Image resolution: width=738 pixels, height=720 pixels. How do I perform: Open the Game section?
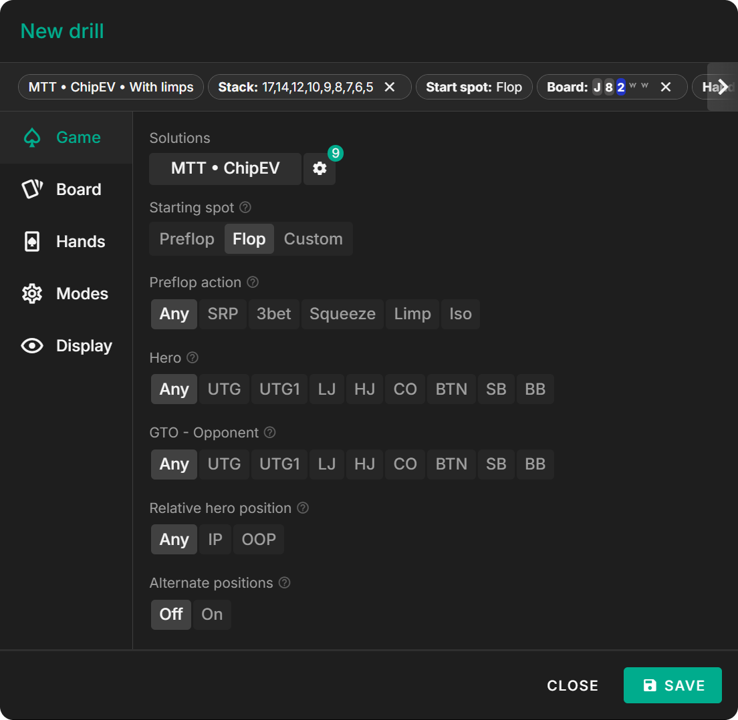pyautogui.click(x=66, y=138)
